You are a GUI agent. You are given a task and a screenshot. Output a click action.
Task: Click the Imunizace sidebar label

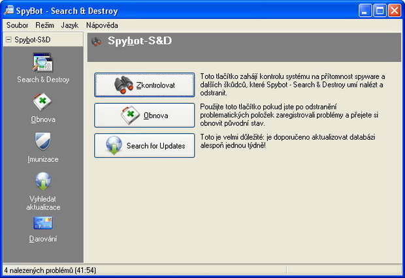[43, 159]
